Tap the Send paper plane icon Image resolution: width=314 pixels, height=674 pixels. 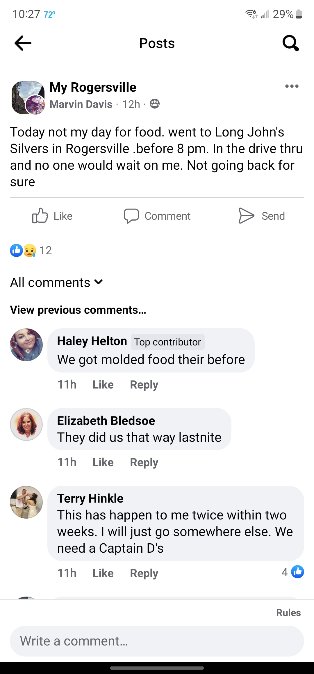coord(246,216)
